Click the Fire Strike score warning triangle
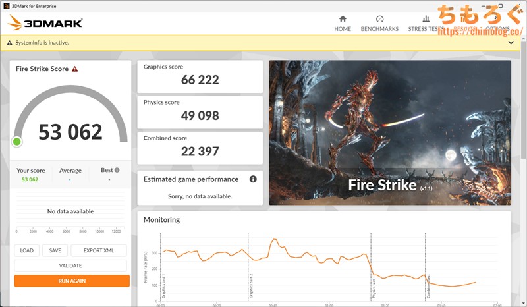This screenshot has height=307, width=527. click(x=75, y=69)
